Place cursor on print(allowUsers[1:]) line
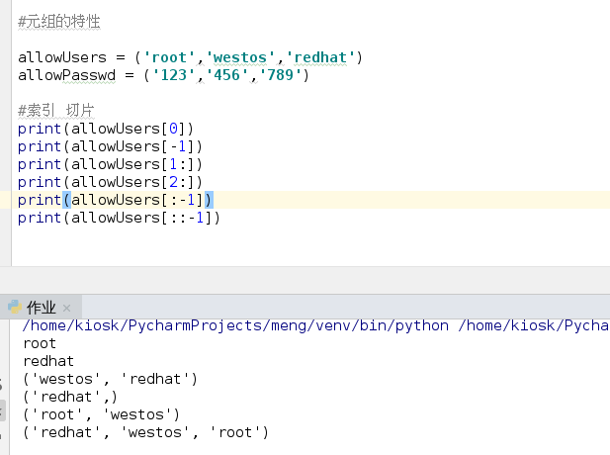The width and height of the screenshot is (610, 455). 110,164
